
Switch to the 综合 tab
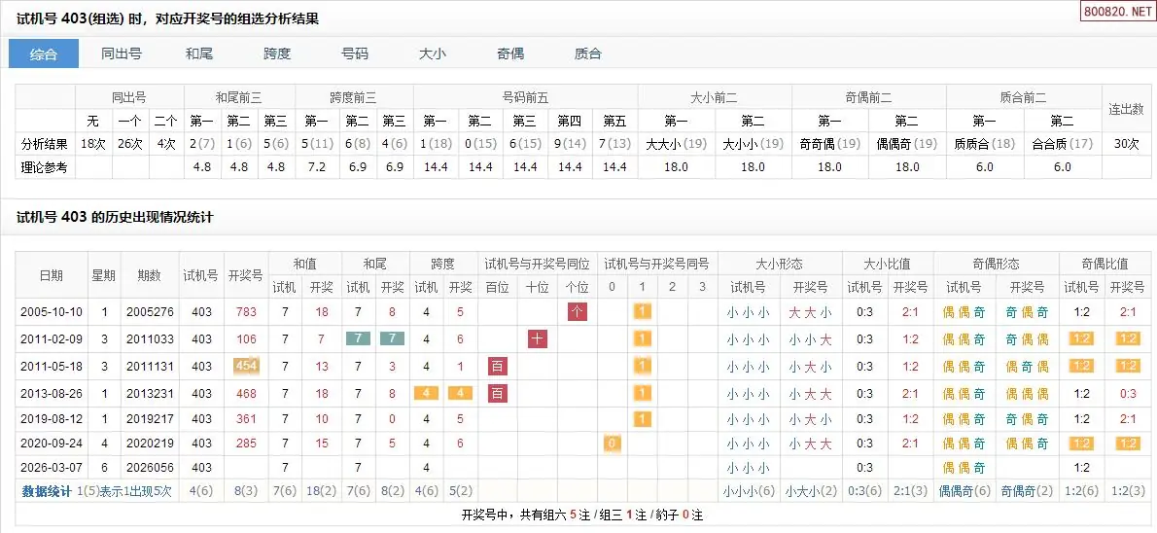(x=44, y=53)
